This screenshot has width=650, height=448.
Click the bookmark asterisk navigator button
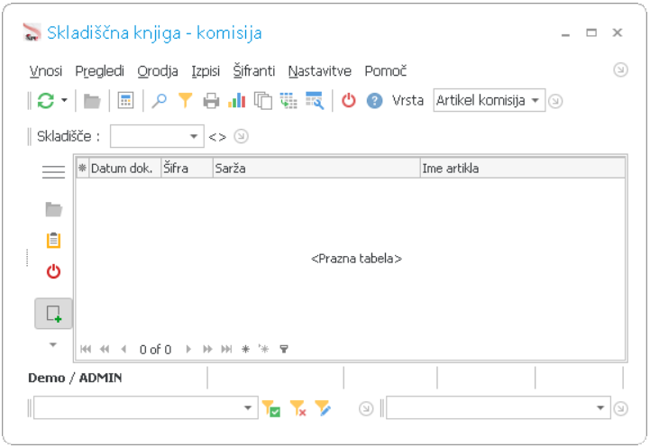pyautogui.click(x=245, y=349)
